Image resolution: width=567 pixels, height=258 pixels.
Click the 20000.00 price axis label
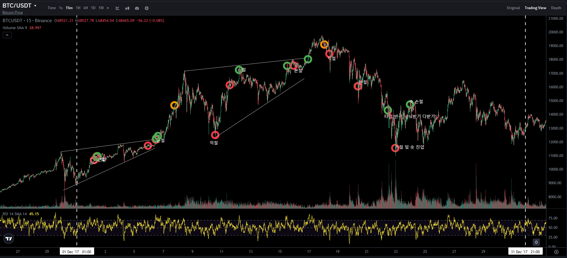556,32
